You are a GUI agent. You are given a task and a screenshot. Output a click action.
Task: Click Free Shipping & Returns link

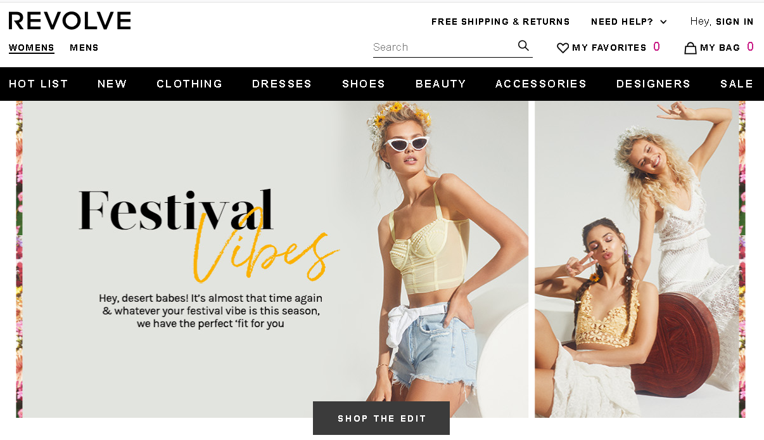click(x=500, y=22)
